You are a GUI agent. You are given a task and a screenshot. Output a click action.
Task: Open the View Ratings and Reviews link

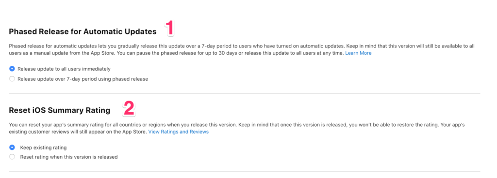pos(179,132)
